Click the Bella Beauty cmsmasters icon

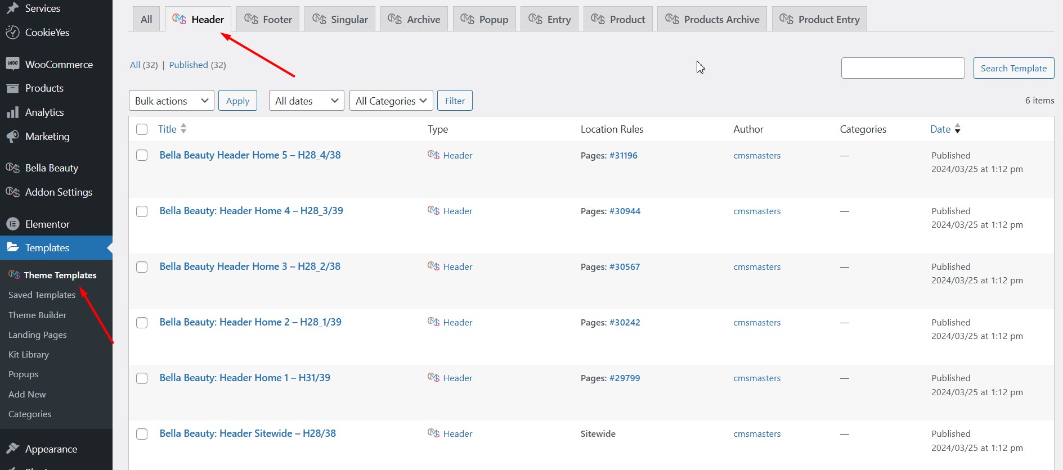click(12, 168)
